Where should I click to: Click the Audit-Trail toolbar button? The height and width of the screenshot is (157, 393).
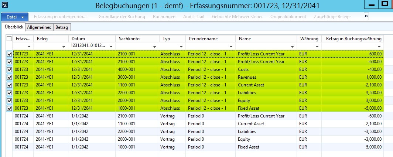(x=194, y=17)
